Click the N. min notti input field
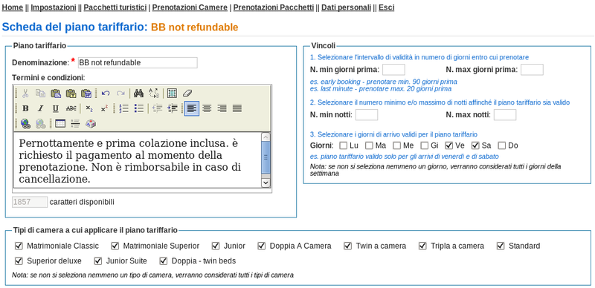 click(x=367, y=115)
